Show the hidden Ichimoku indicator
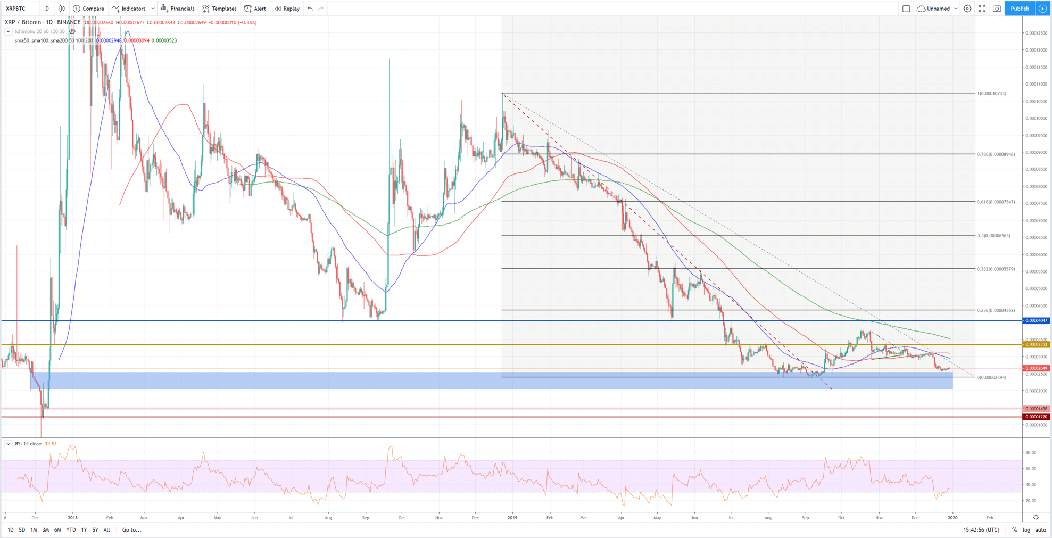The image size is (1052, 538). pyautogui.click(x=72, y=31)
